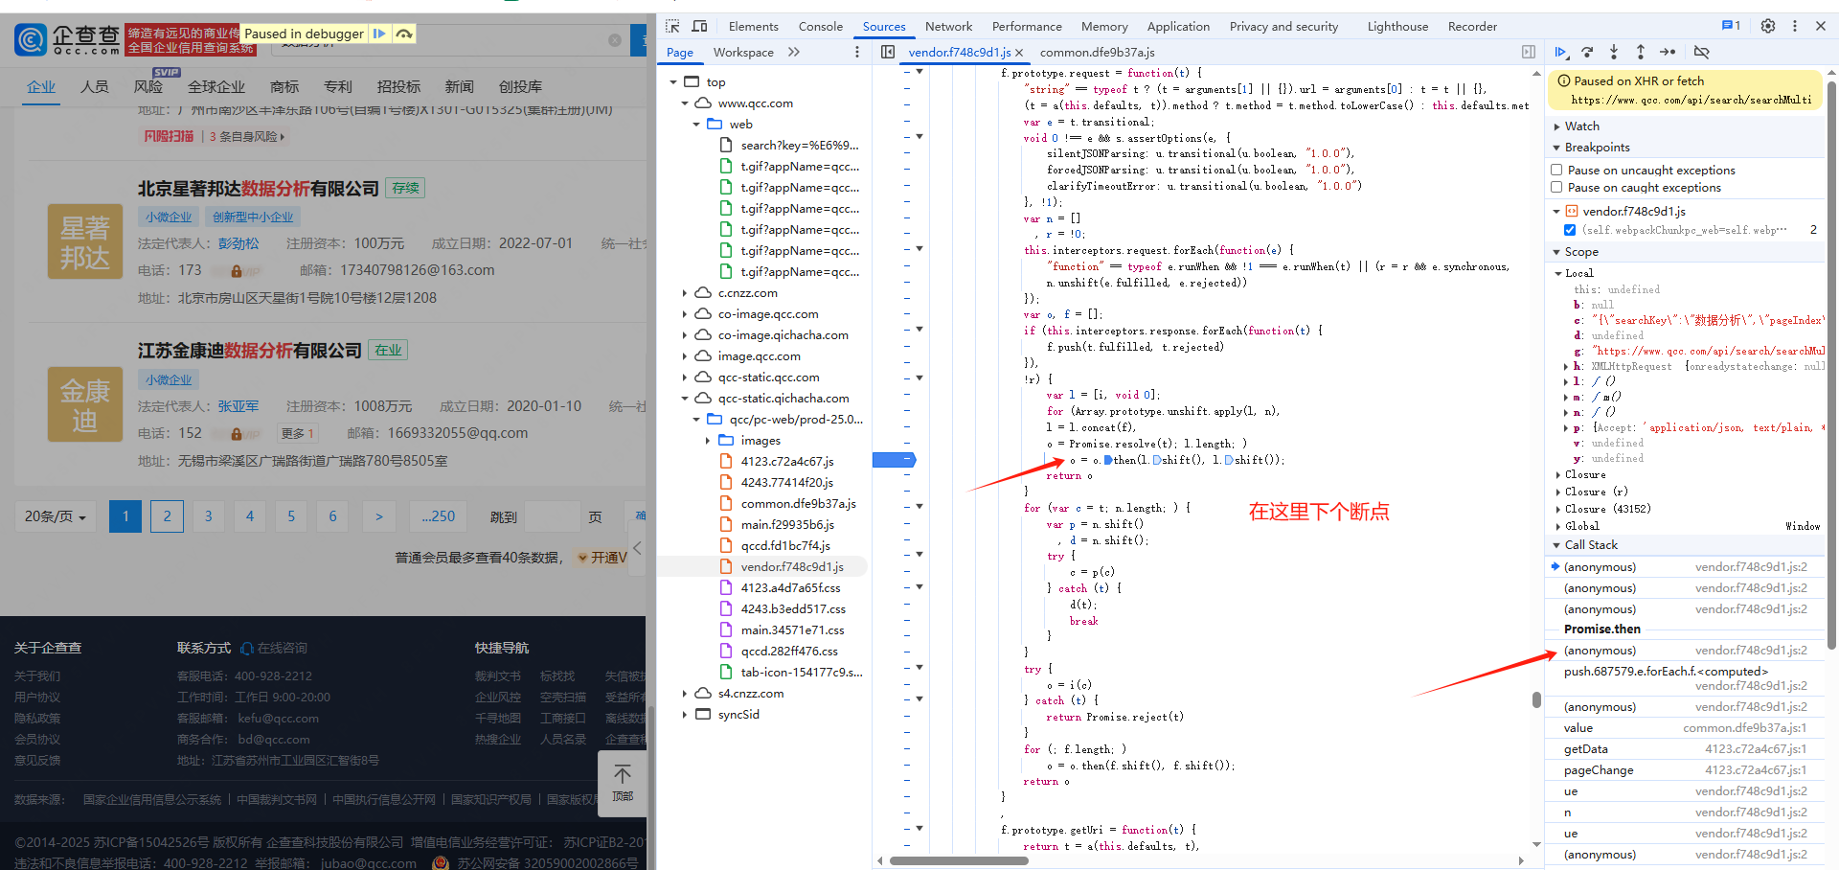Collapse www.qcc.com domain node
1839x870 pixels.
tap(685, 103)
